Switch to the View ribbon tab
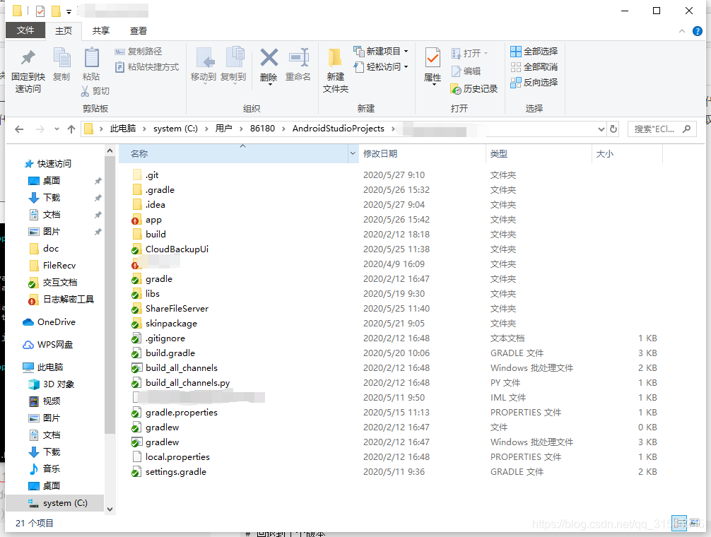The width and height of the screenshot is (711, 537). tap(139, 31)
